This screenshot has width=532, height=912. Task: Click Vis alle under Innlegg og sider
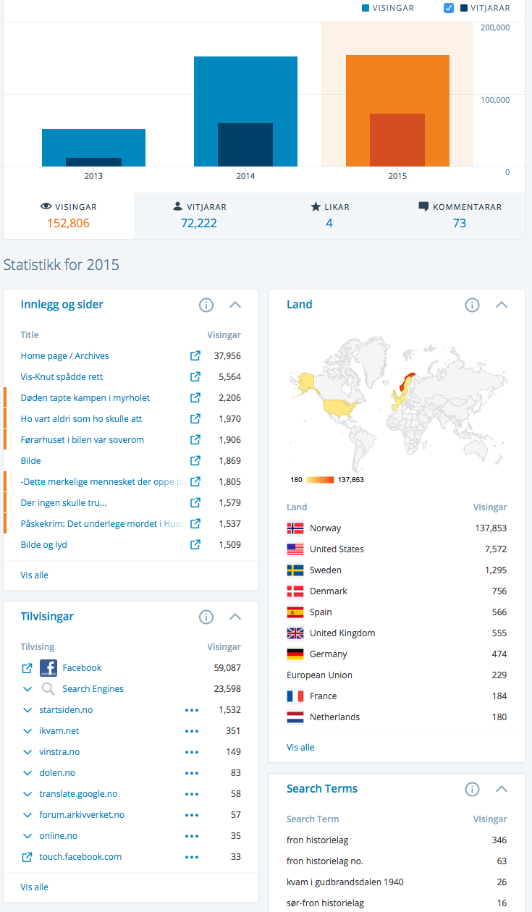35,575
